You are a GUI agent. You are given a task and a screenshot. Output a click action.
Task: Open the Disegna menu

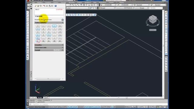79,2
